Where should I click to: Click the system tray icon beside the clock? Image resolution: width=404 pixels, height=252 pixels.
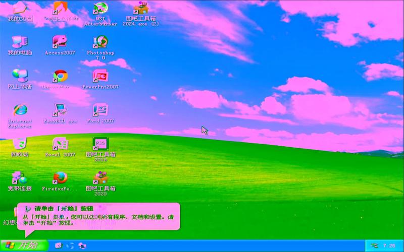tap(374, 246)
